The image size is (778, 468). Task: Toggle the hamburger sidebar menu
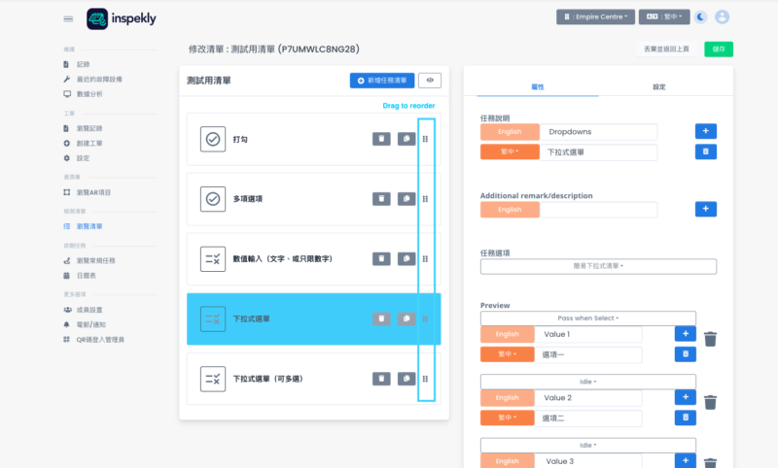pyautogui.click(x=68, y=18)
